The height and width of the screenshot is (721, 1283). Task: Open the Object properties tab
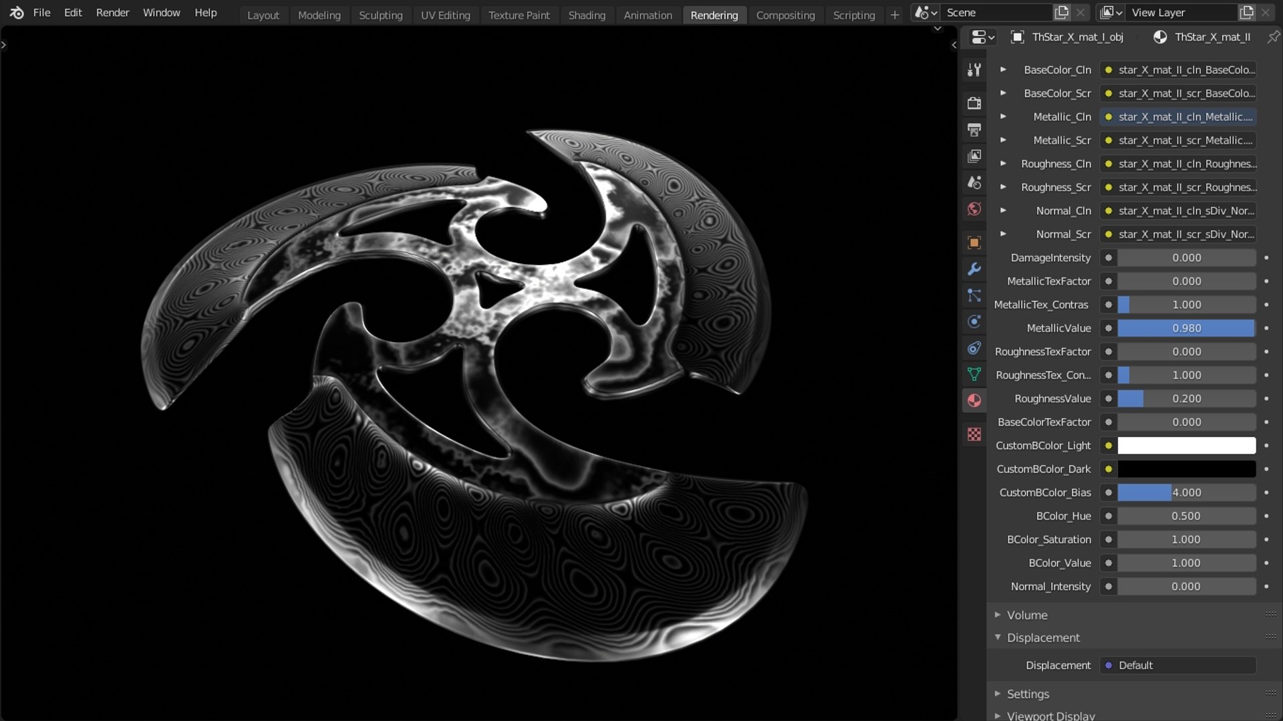pos(974,243)
